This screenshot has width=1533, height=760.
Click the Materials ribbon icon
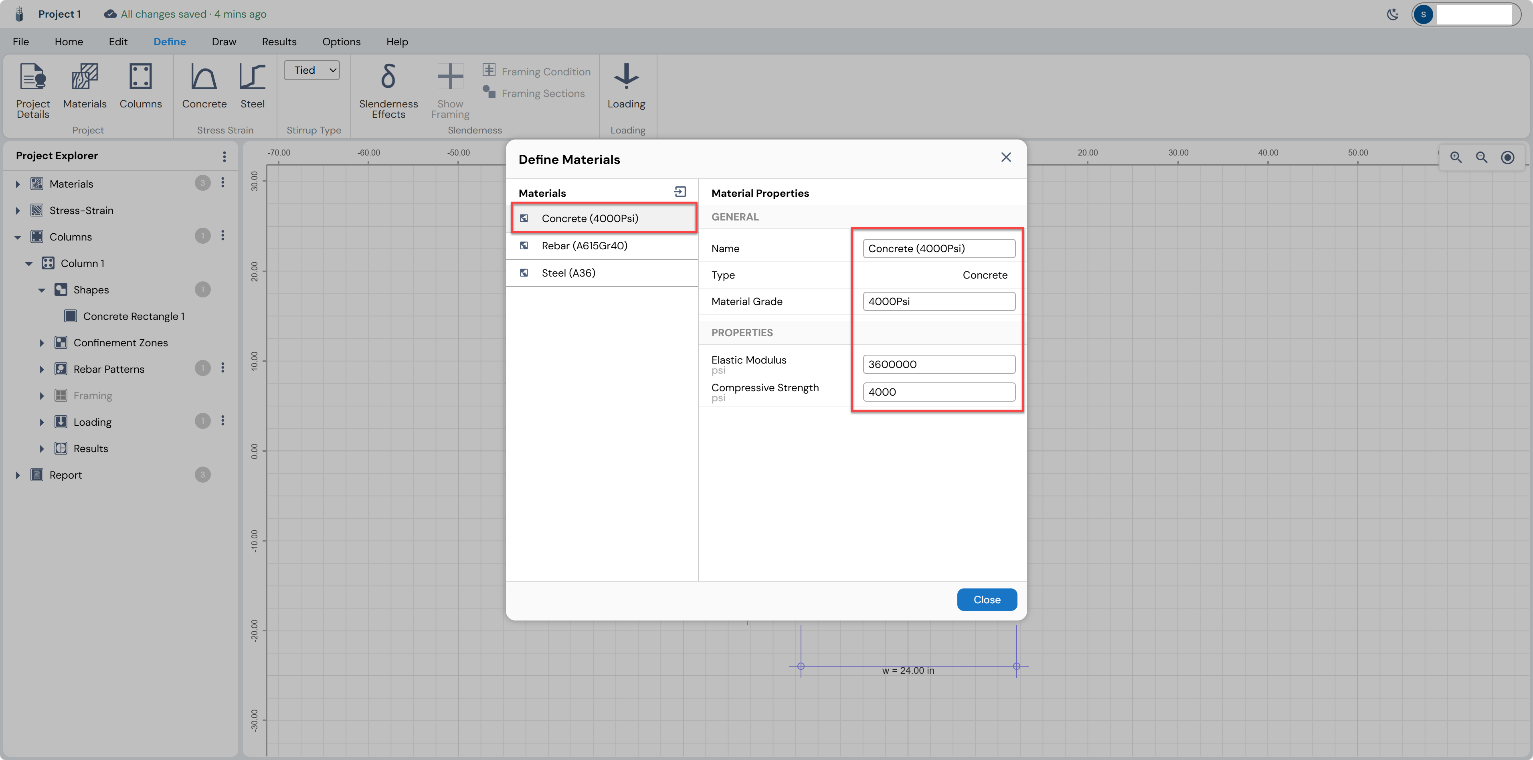point(85,86)
